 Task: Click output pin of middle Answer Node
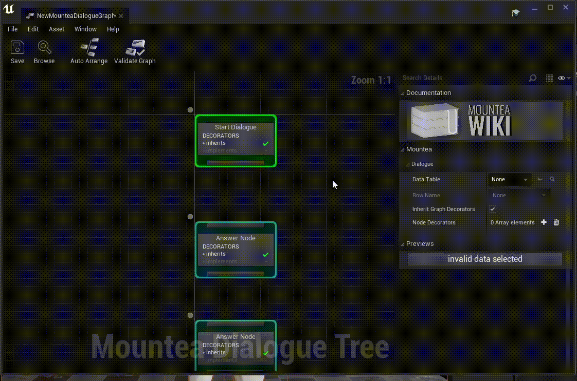(x=236, y=274)
